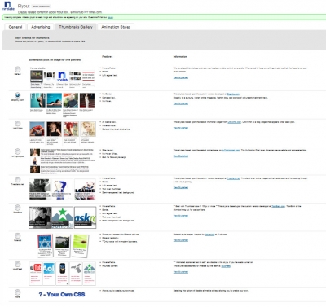This screenshot has width=326, height=307.
Task: Open the lake landscape Polaroid picture
Action: pyautogui.click(x=63, y=241)
